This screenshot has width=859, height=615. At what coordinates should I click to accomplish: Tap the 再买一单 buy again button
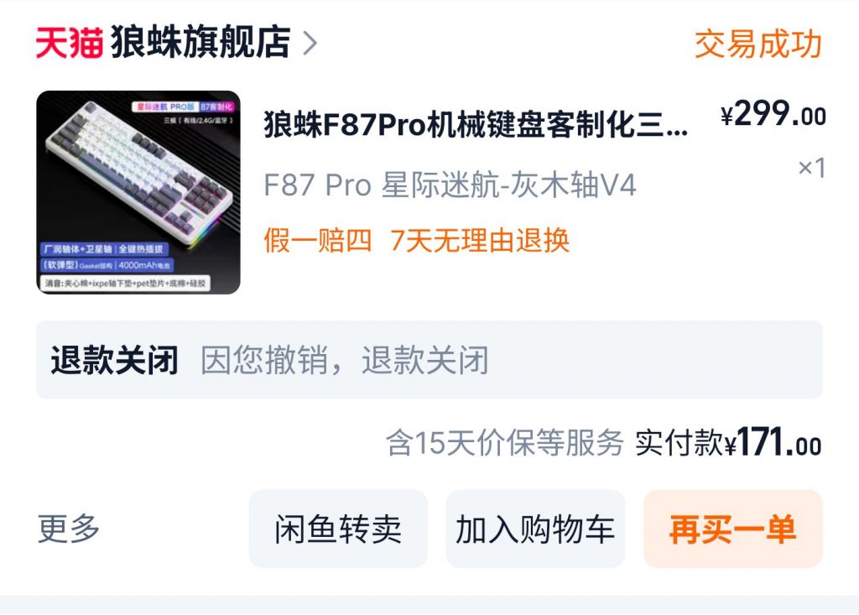pyautogui.click(x=732, y=529)
